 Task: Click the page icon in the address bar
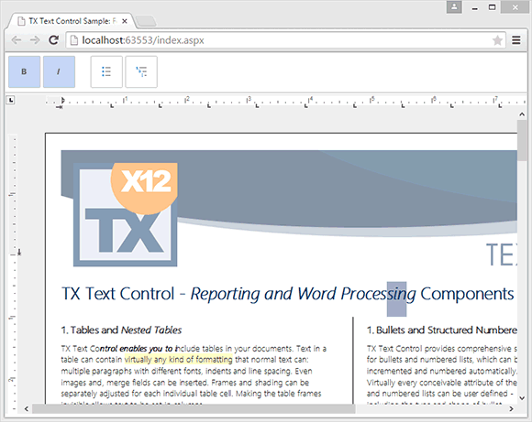73,40
